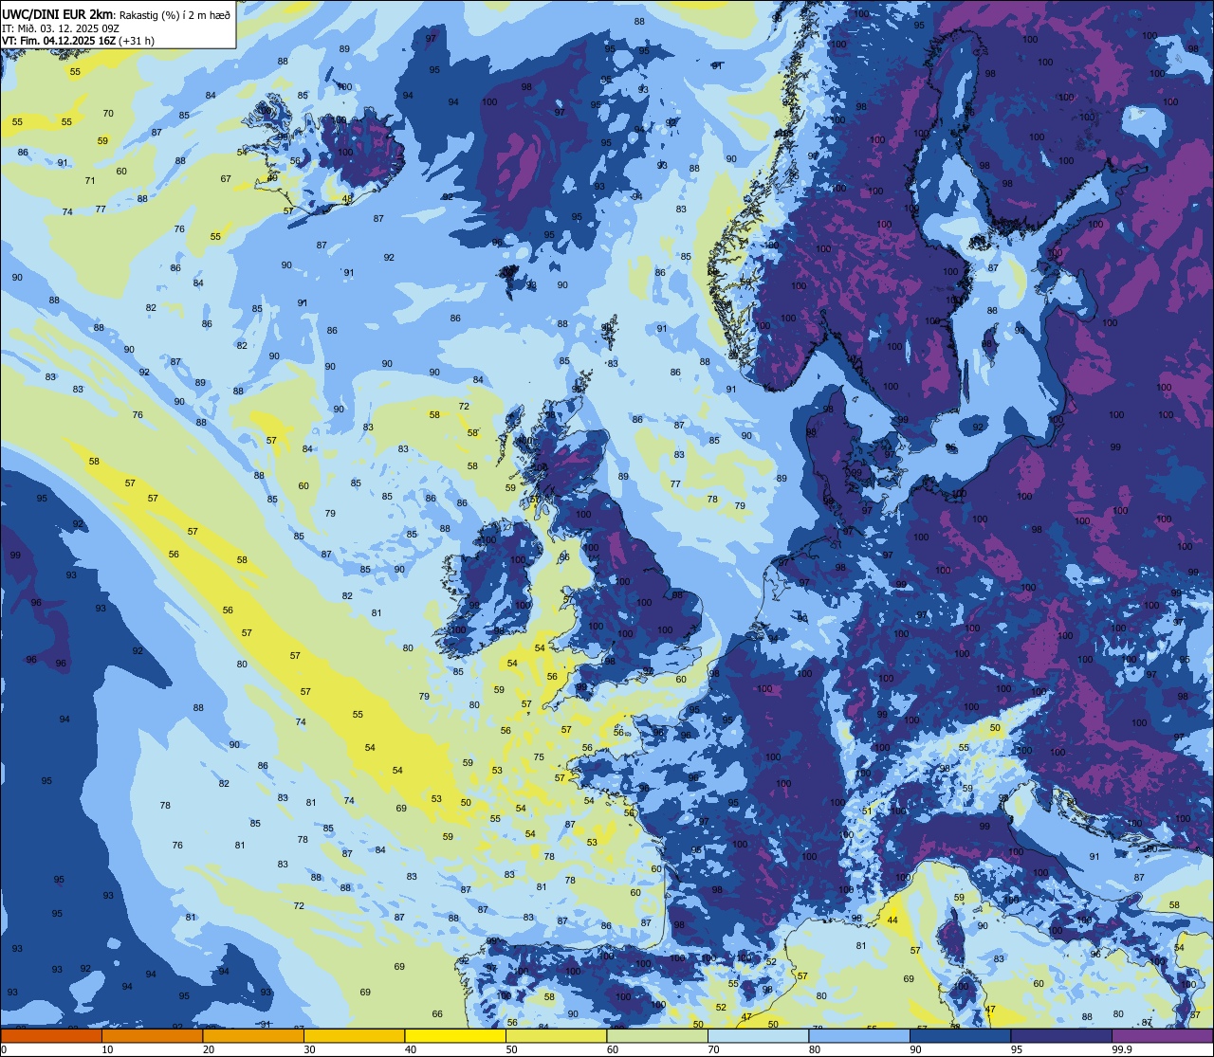Click the '30' label under the color bar

(x=309, y=1049)
